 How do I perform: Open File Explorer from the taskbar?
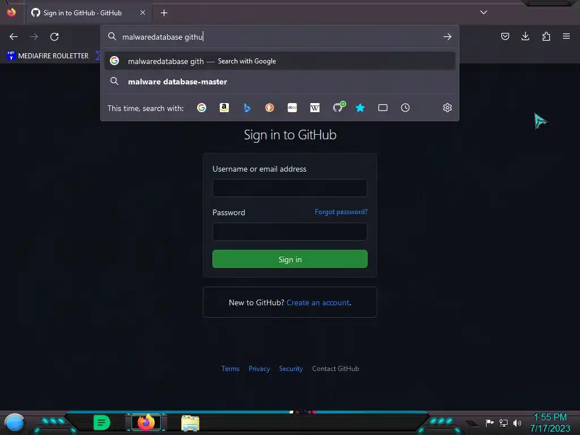(x=190, y=423)
